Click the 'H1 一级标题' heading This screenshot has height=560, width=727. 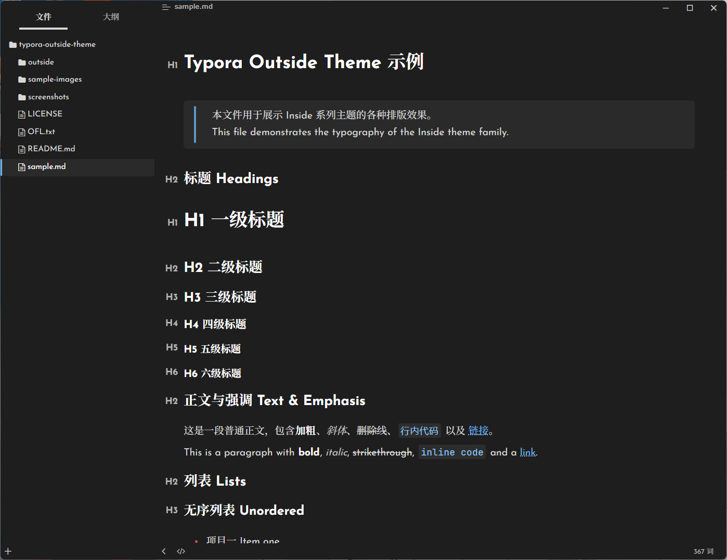click(x=234, y=220)
